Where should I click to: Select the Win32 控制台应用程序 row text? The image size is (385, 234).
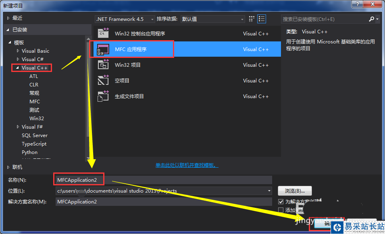(140, 33)
